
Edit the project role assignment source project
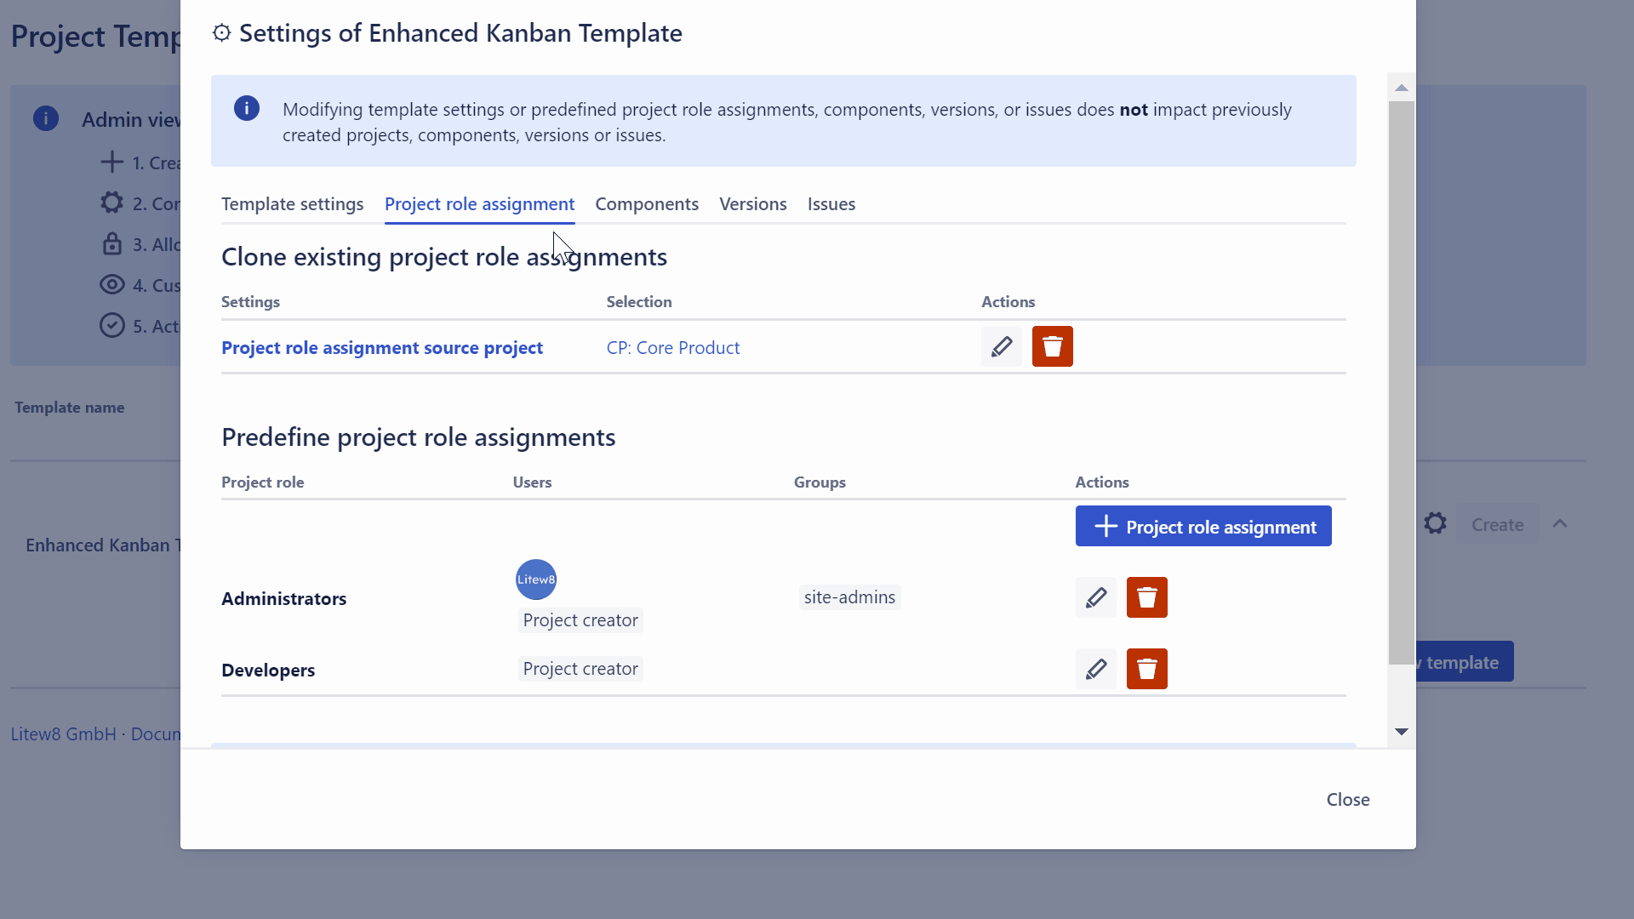[x=1002, y=346]
